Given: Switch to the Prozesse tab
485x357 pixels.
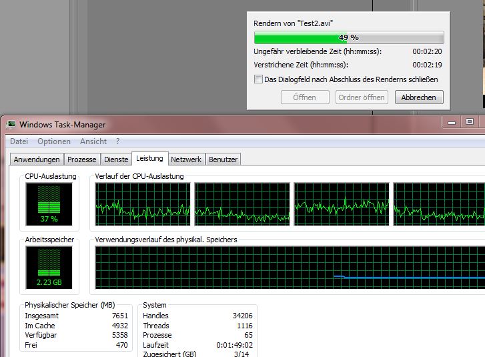Looking at the screenshot, I should tap(81, 159).
